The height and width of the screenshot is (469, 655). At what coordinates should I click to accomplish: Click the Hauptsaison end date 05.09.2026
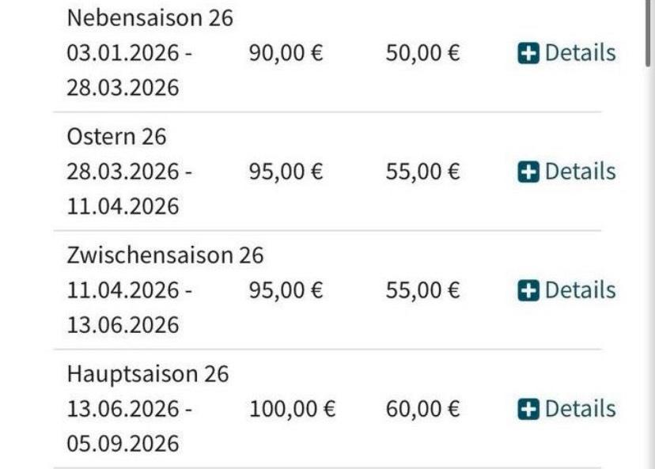[x=123, y=443]
